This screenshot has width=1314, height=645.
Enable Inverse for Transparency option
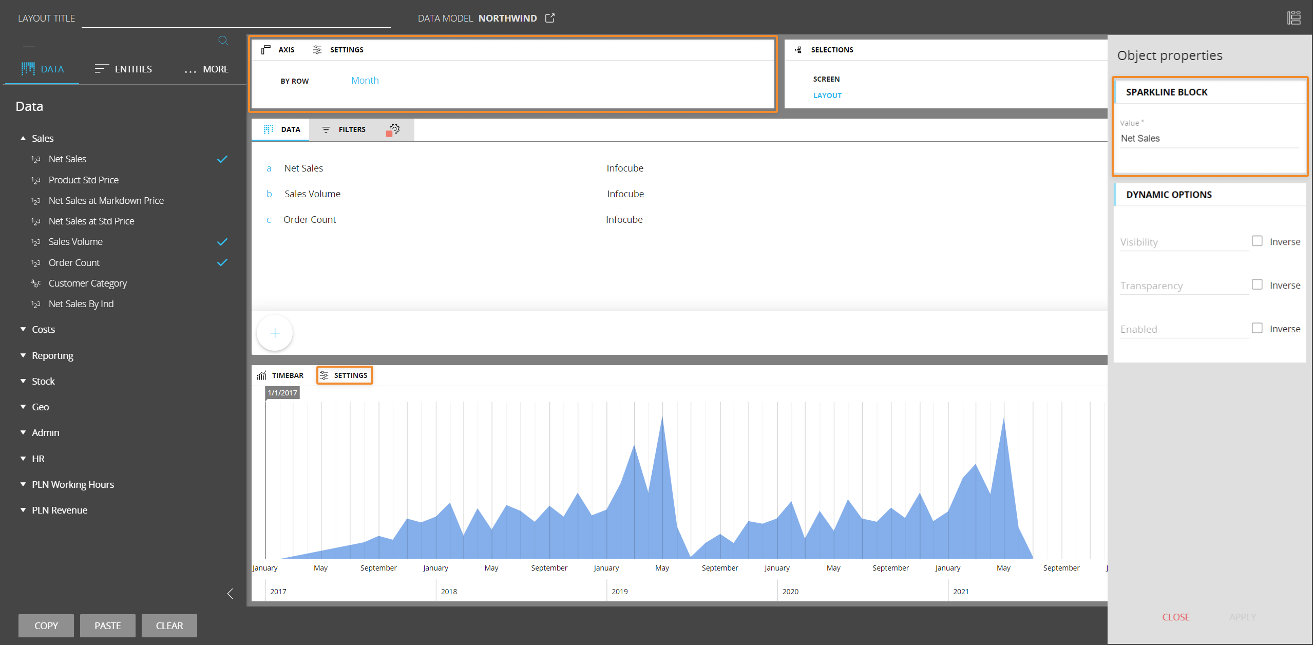tap(1257, 284)
